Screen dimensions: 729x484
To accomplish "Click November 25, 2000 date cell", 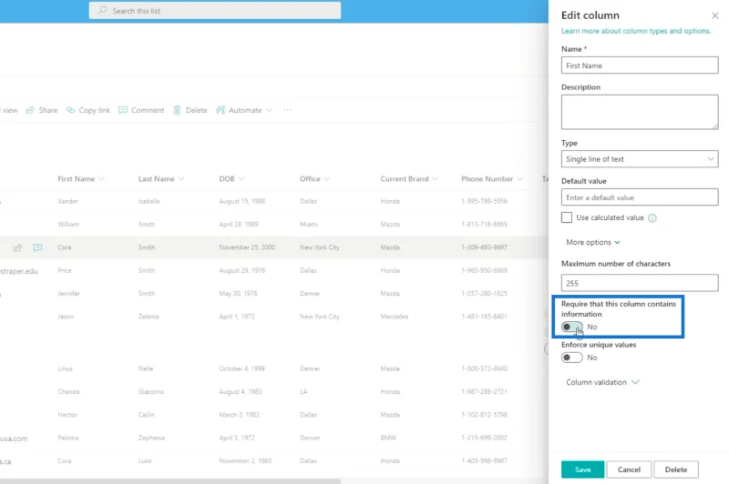I will [x=247, y=247].
